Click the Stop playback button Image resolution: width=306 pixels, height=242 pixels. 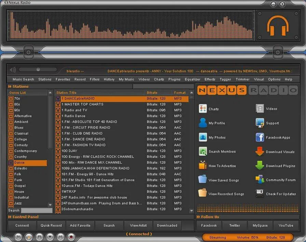coord(50,237)
